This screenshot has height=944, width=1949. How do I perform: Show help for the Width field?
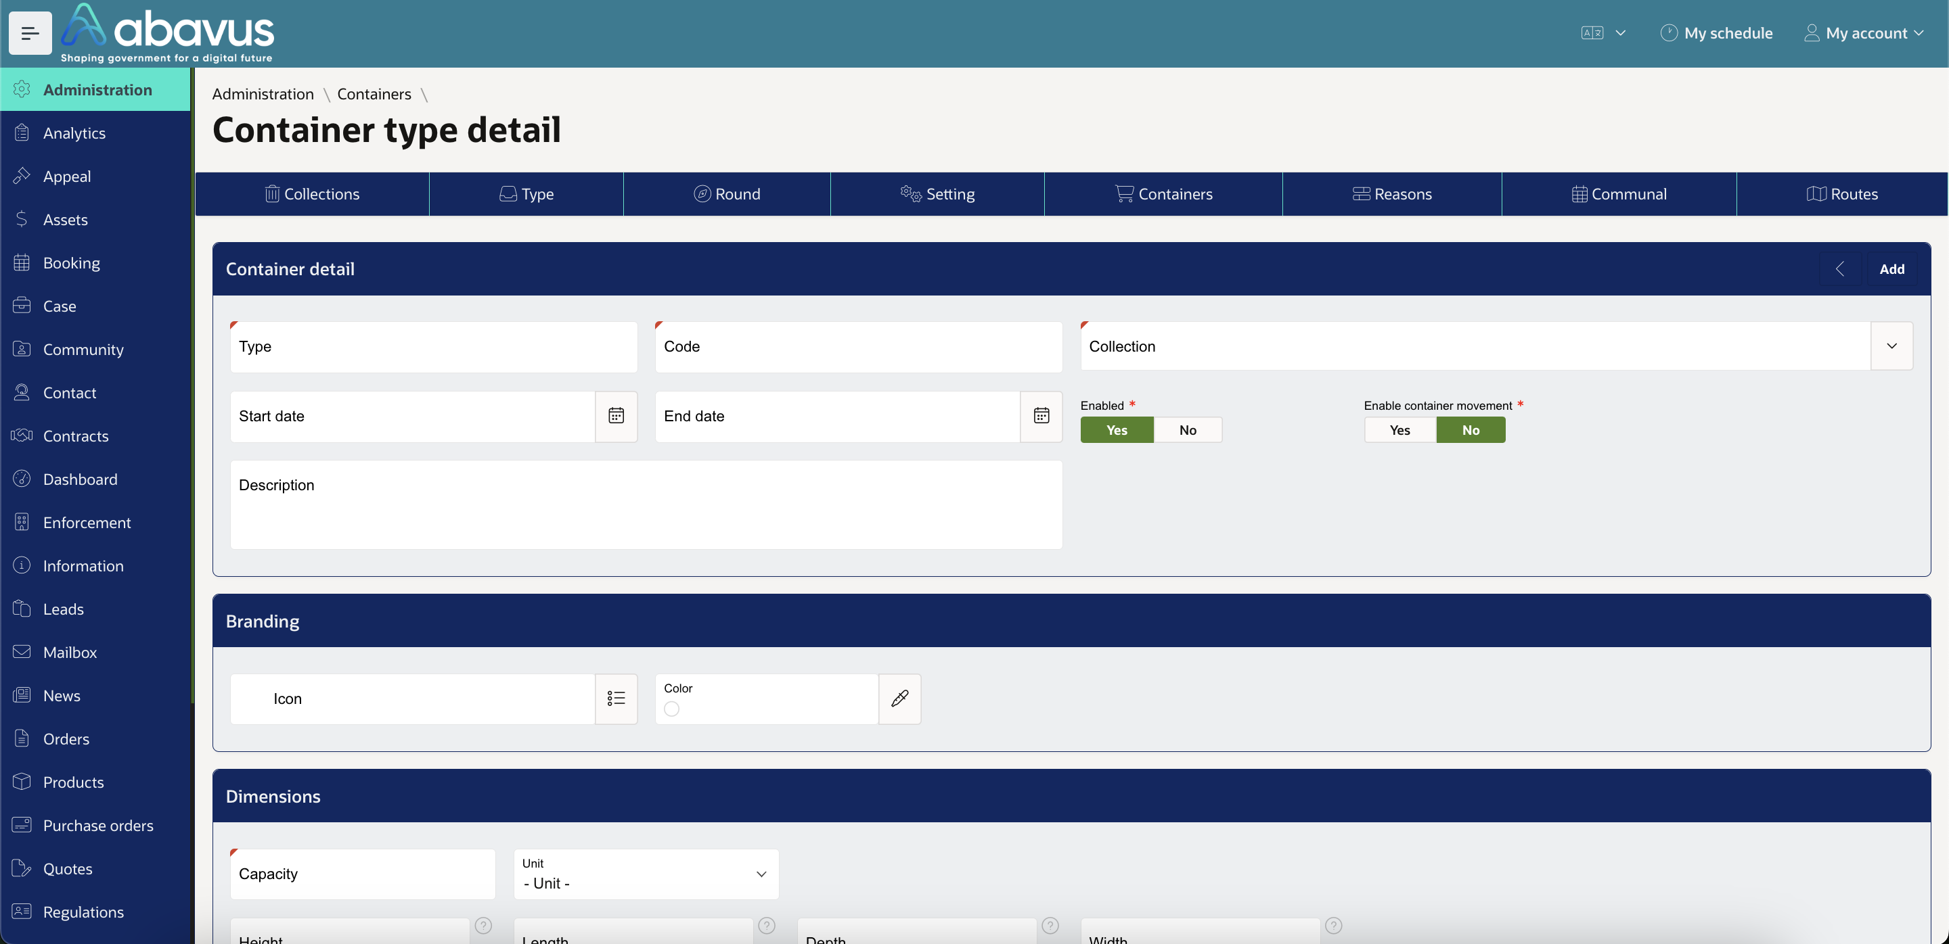1334,925
